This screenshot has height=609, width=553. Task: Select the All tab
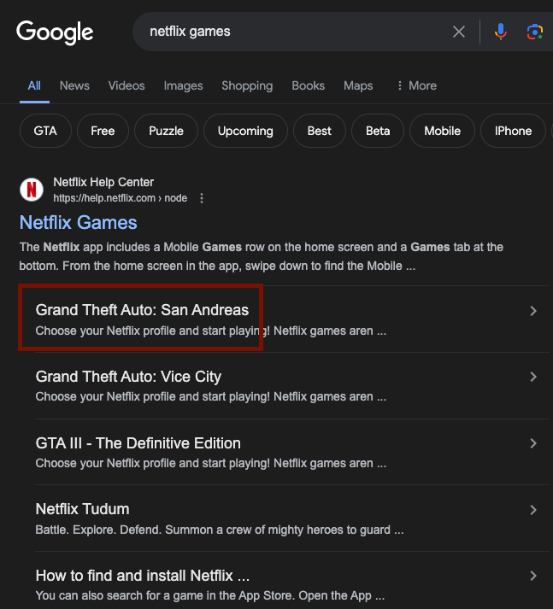pyautogui.click(x=34, y=85)
